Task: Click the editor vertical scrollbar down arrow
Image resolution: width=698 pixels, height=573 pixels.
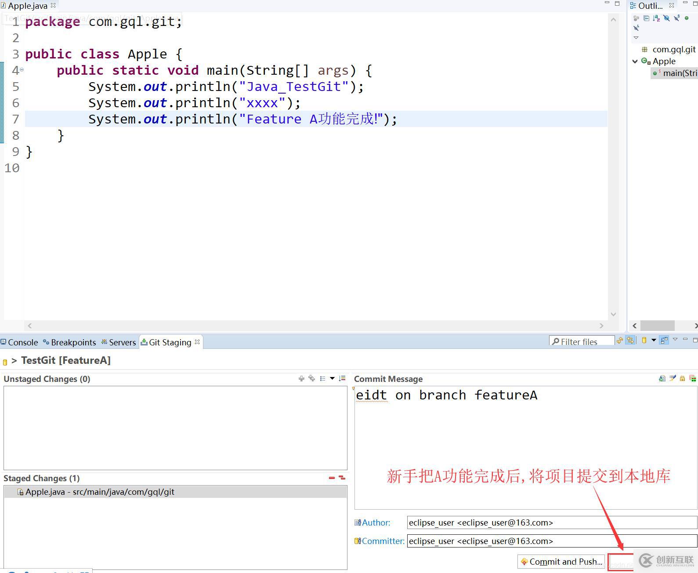Action: 613,314
